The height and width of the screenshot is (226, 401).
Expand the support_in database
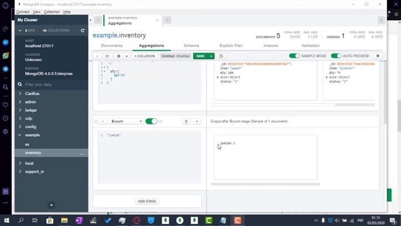(x=20, y=171)
